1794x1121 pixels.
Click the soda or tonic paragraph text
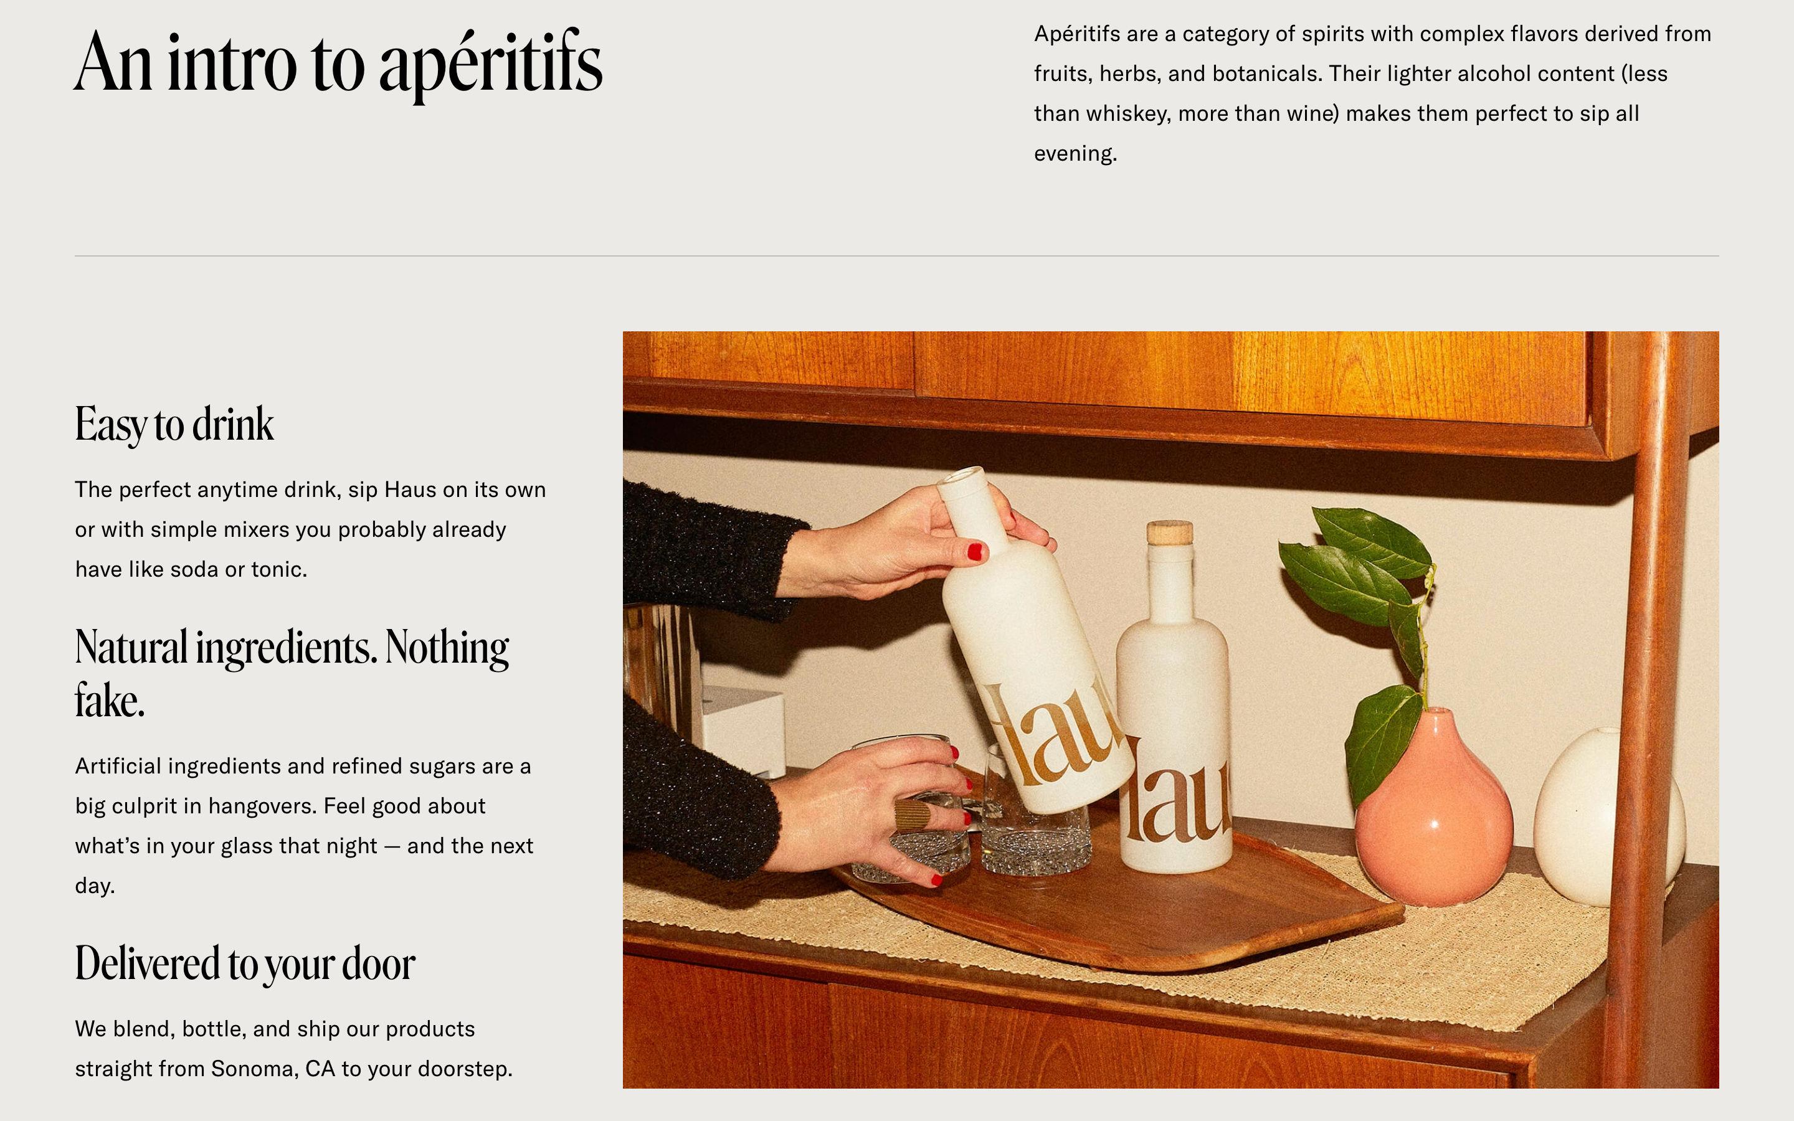coord(311,529)
